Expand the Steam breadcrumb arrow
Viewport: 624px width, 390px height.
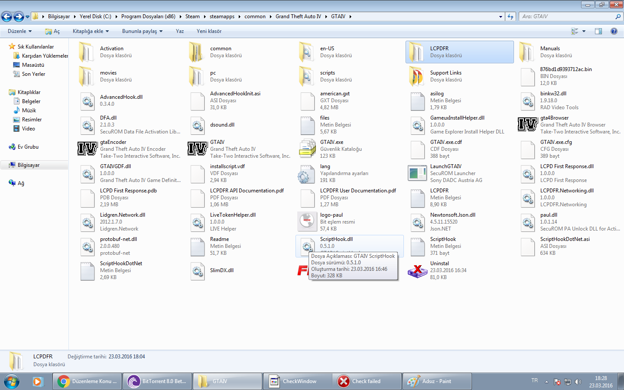205,16
